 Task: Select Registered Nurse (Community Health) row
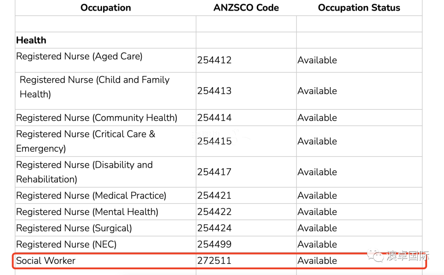click(97, 118)
